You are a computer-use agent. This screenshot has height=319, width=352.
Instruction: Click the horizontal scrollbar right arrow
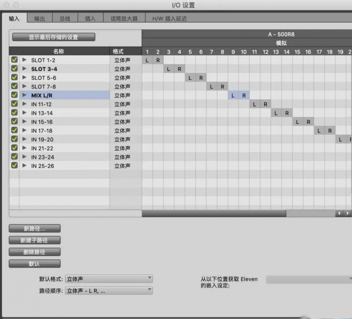(348, 213)
